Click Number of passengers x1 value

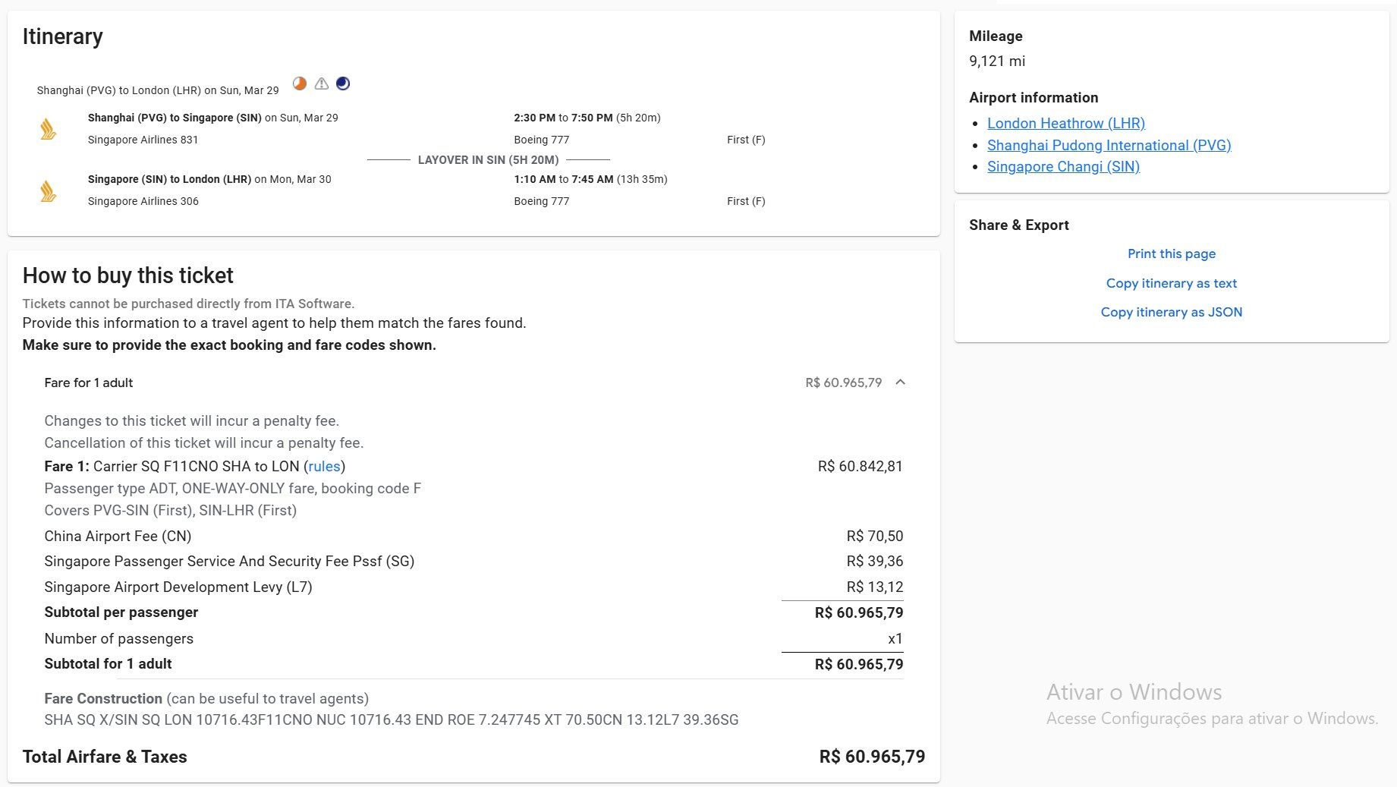click(895, 638)
